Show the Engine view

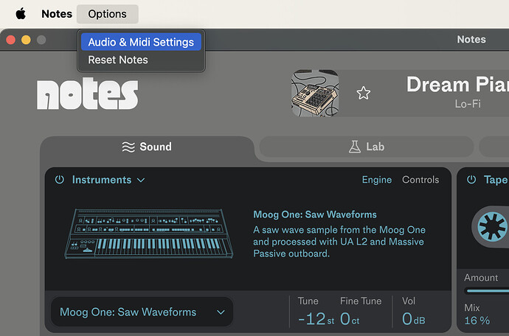tap(377, 180)
